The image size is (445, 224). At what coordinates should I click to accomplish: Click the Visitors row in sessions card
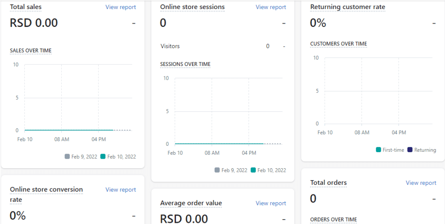[223, 46]
